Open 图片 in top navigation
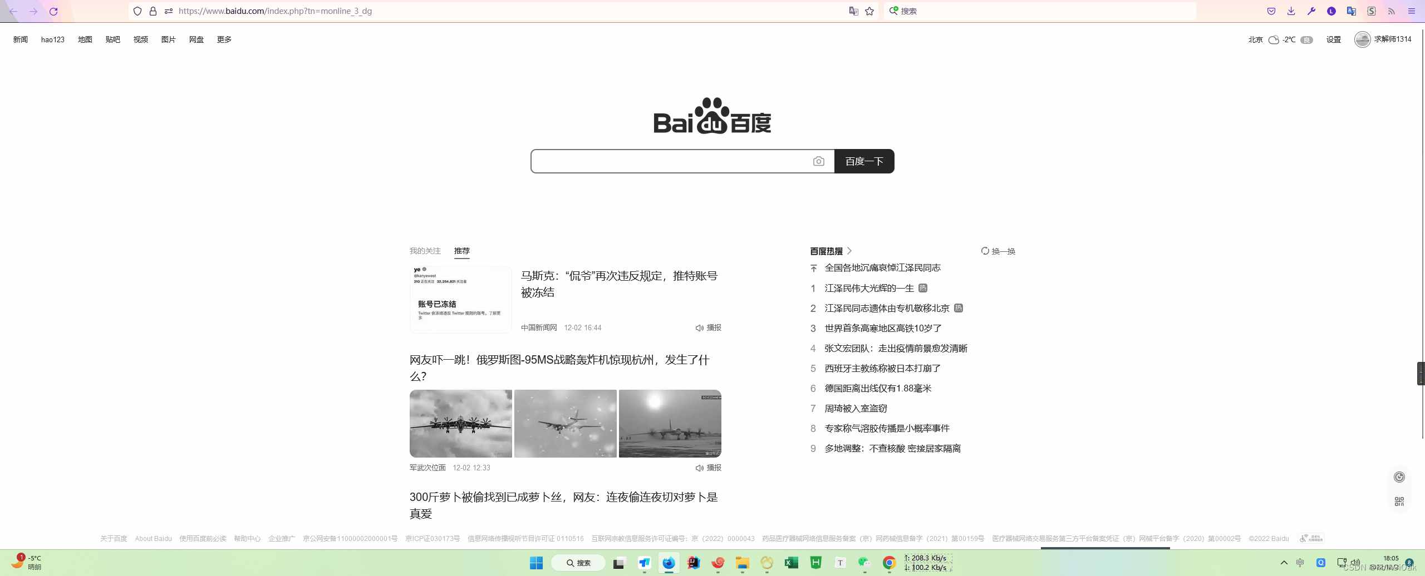Image resolution: width=1425 pixels, height=576 pixels. (169, 39)
